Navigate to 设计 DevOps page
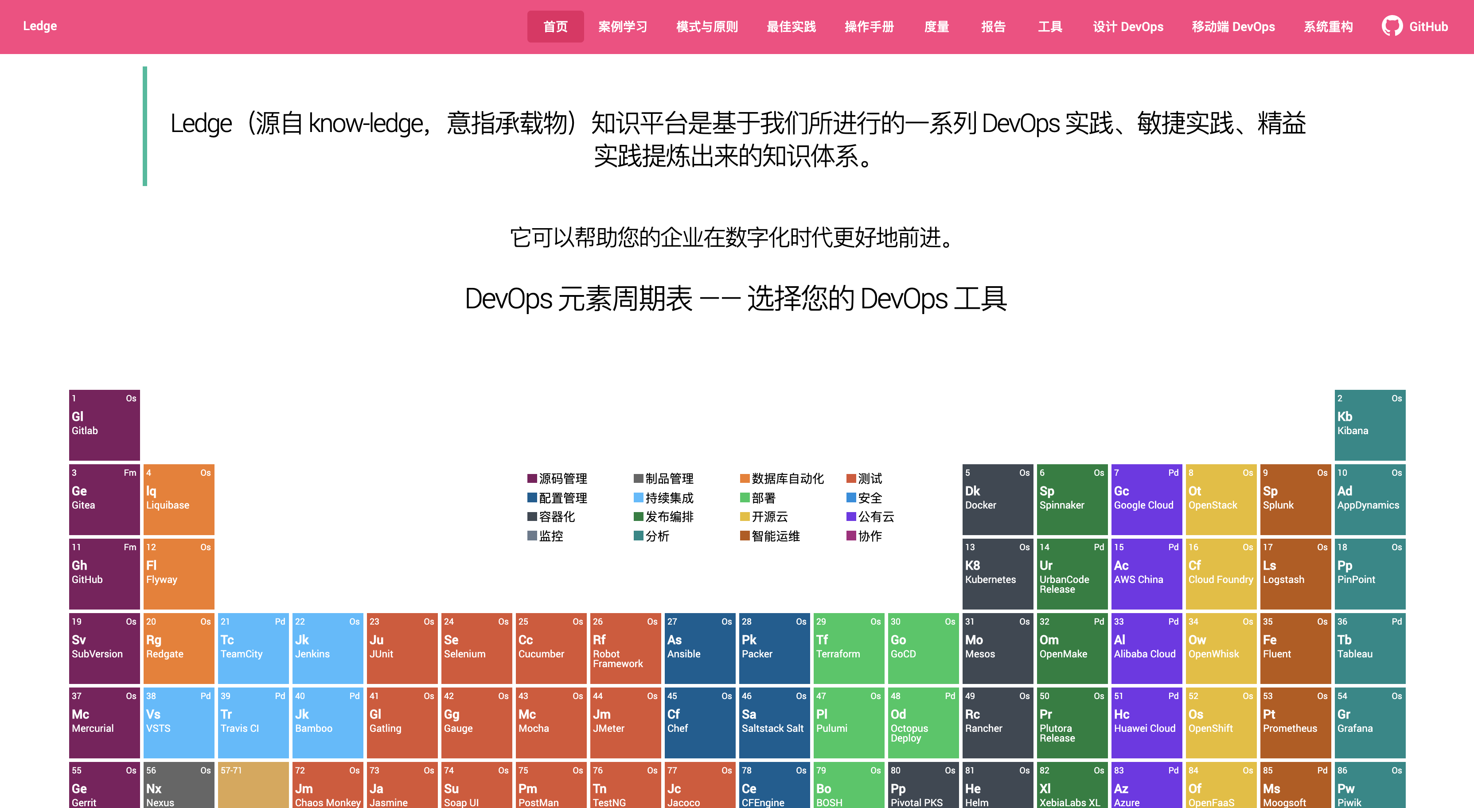Screen dimensions: 1474x808 pos(1127,26)
